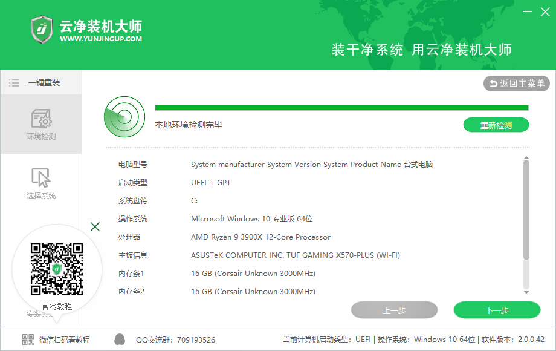Click the green detection progress bar

(341, 108)
